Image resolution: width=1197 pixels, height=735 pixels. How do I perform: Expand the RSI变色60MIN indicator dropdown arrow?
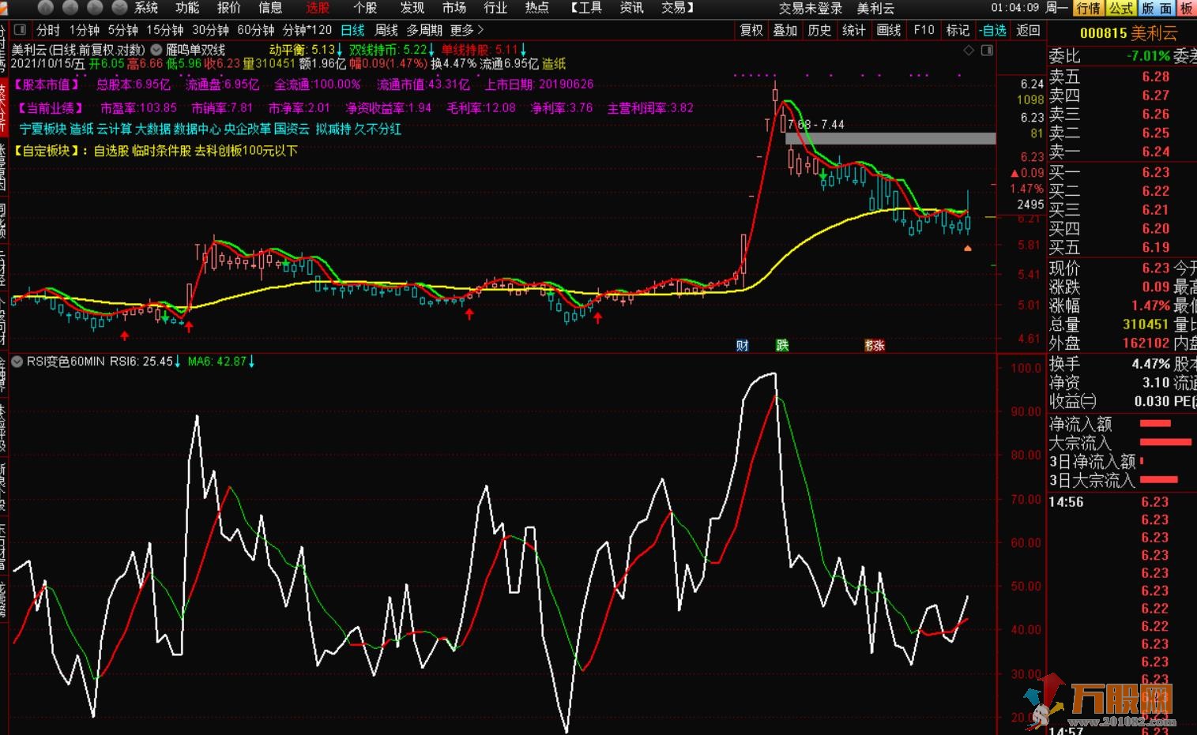[x=17, y=362]
